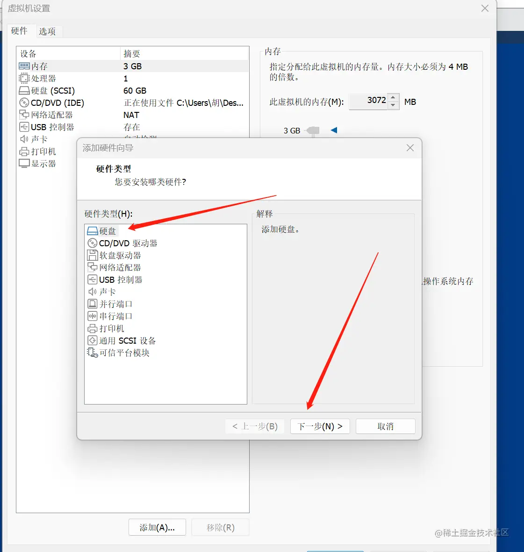Switch to the 硬件 tab

click(20, 31)
